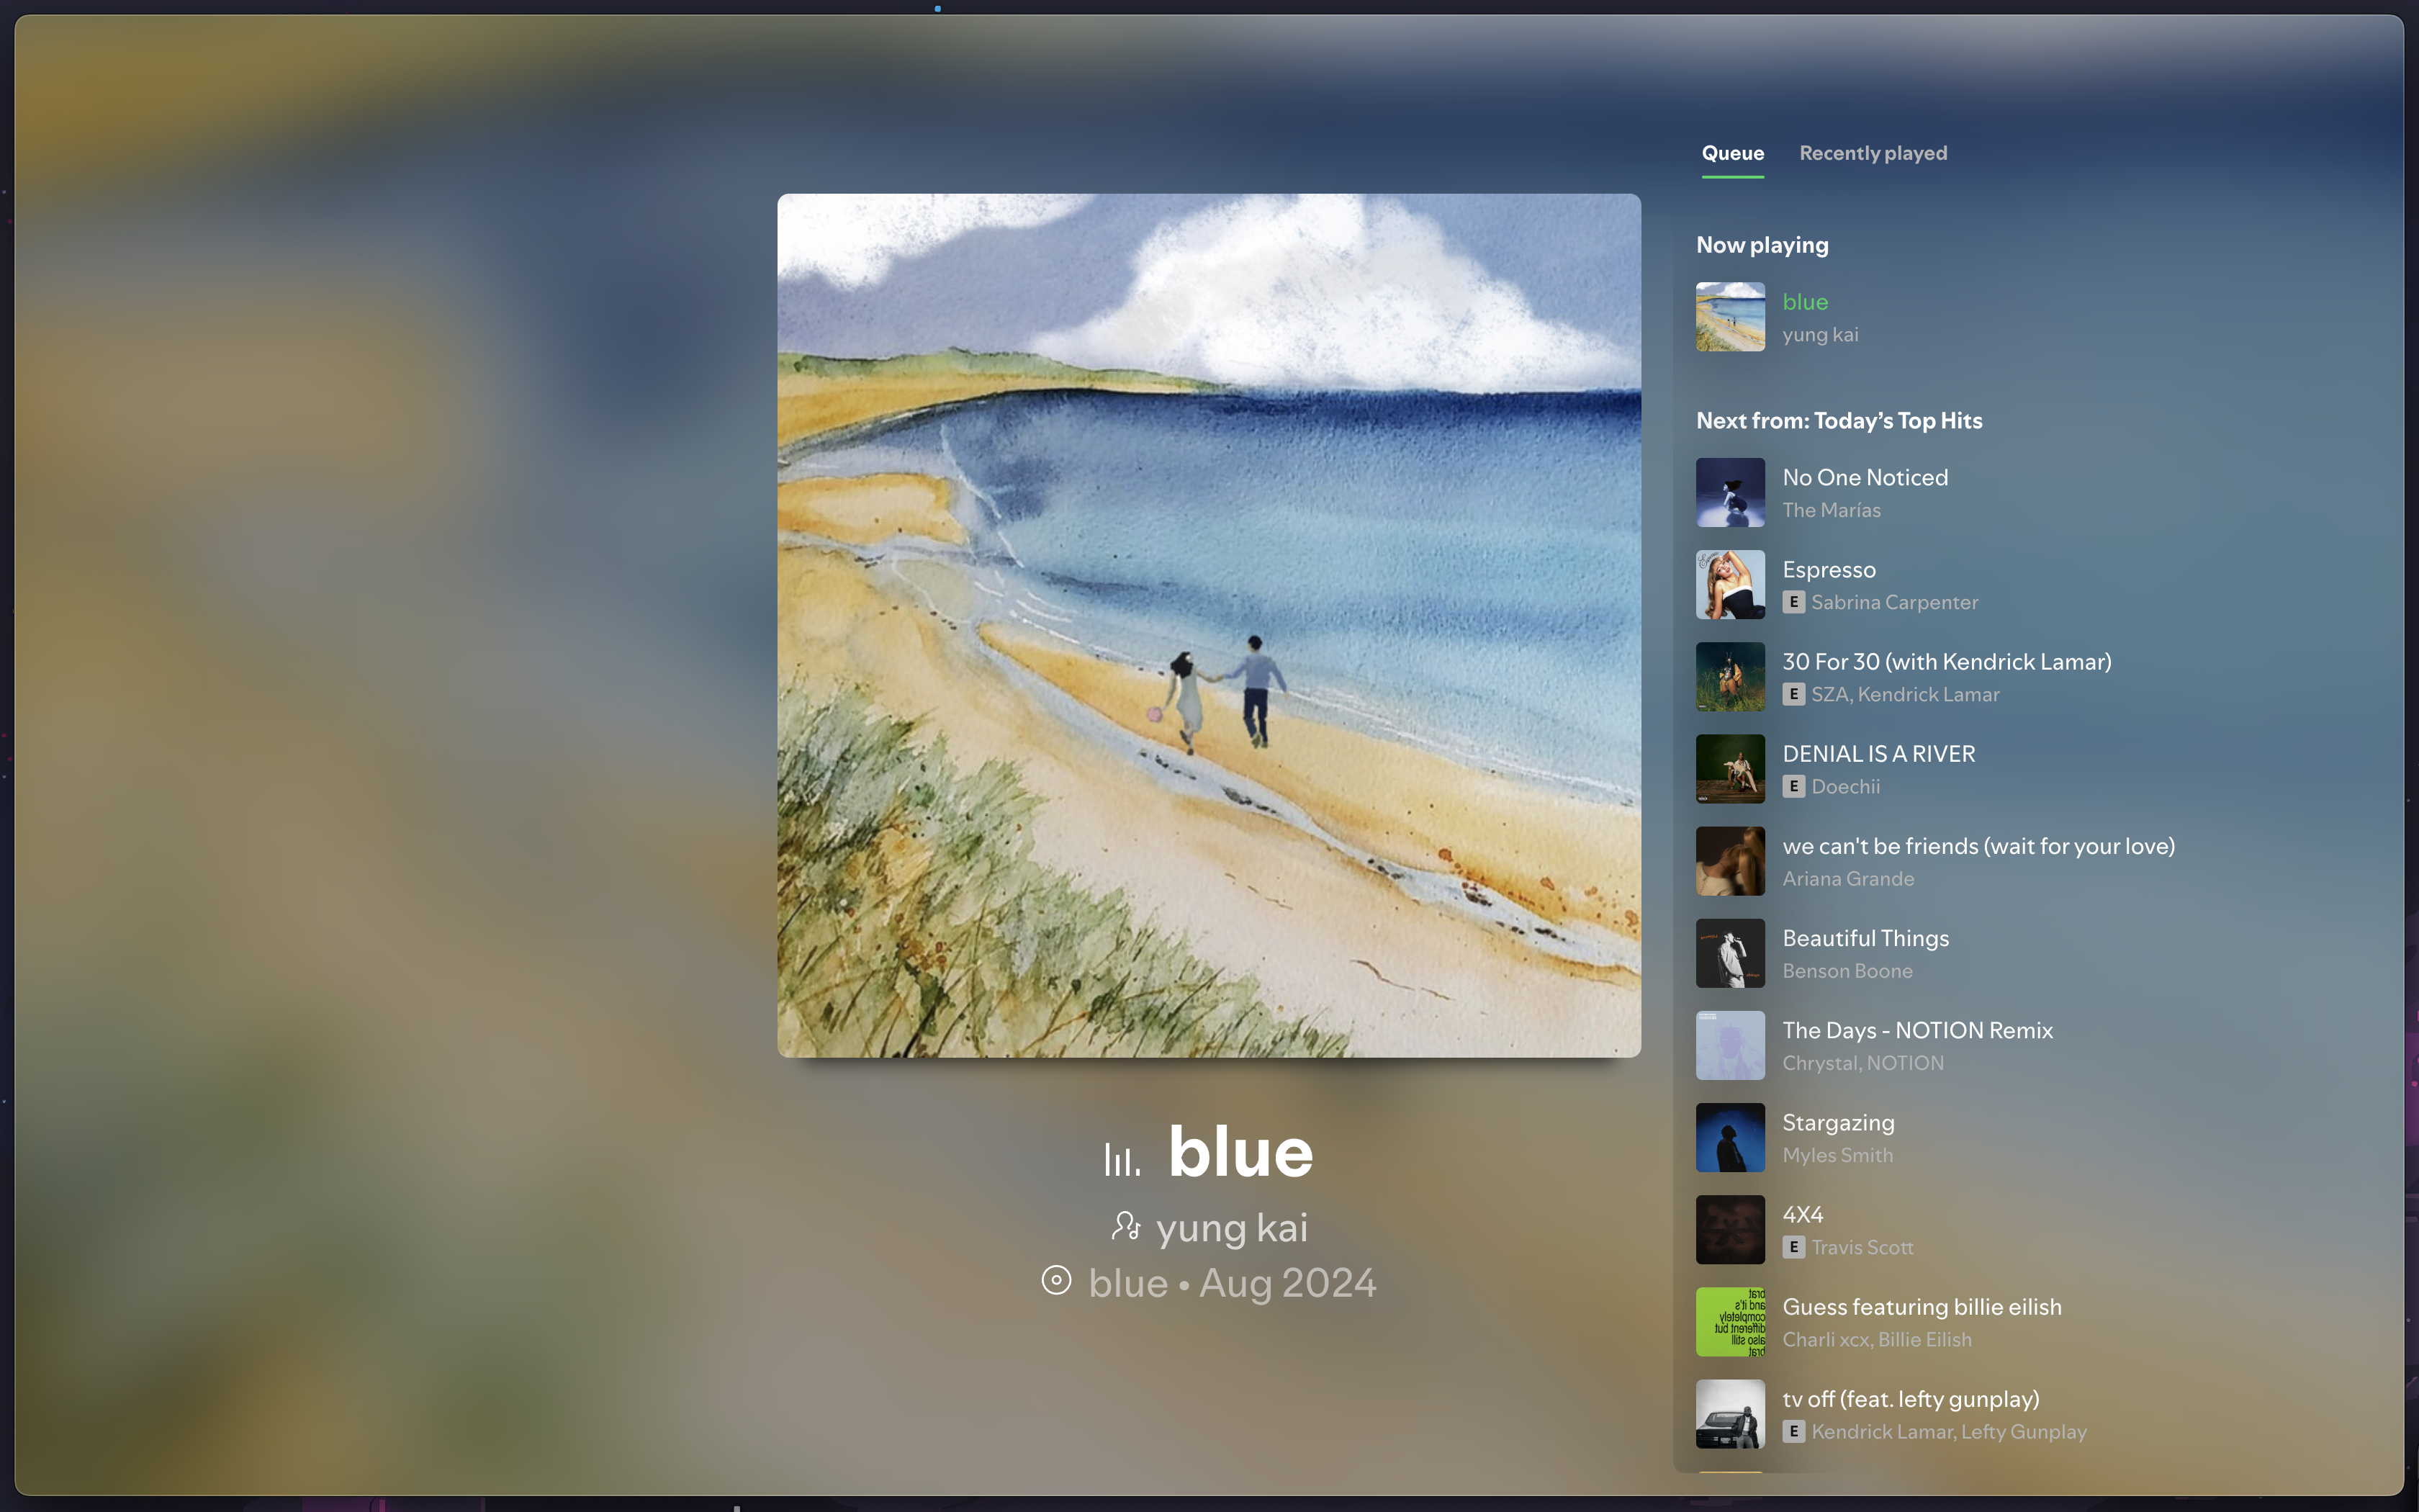This screenshot has height=1512, width=2419.
Task: Click the artist icon next to yung kai
Action: tap(1125, 1226)
